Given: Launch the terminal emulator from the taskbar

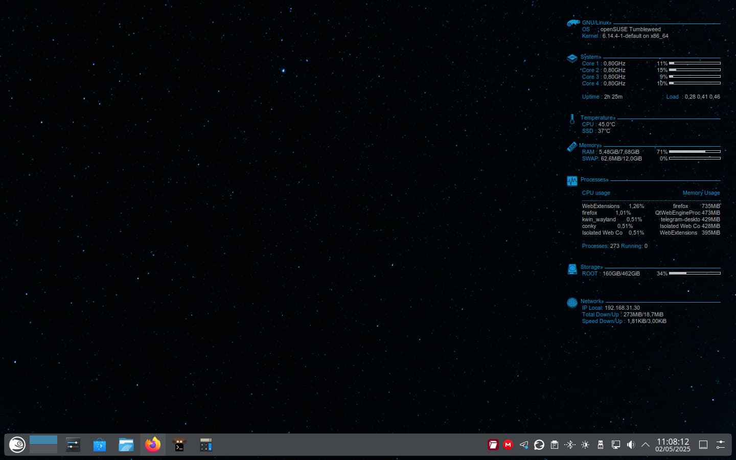Looking at the screenshot, I should click(179, 445).
